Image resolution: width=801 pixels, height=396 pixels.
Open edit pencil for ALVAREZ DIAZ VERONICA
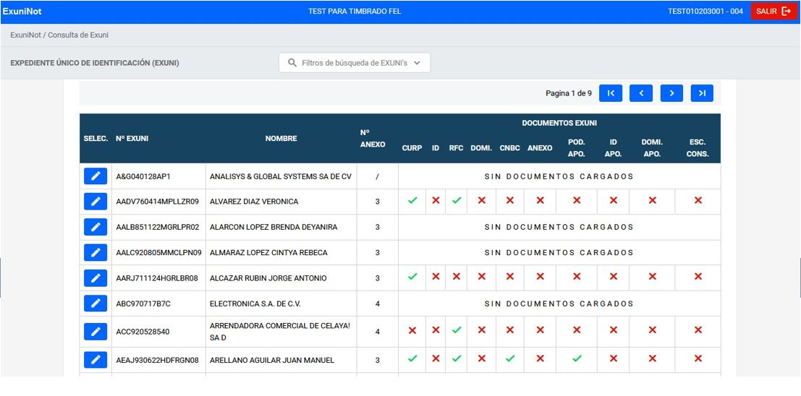(96, 202)
